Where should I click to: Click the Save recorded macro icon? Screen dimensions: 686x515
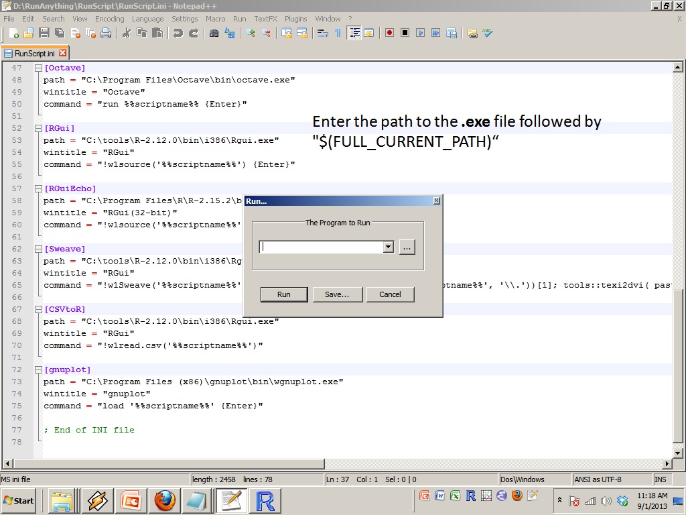pos(452,34)
